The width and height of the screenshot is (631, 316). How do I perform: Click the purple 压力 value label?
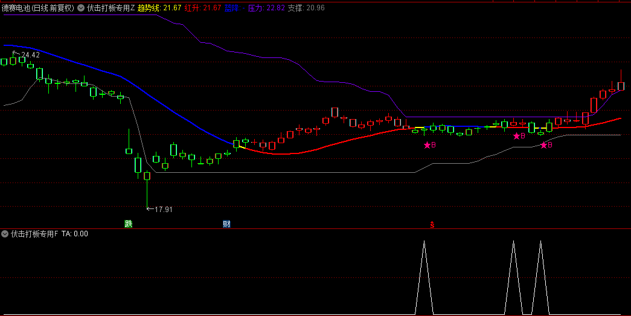pyautogui.click(x=266, y=8)
